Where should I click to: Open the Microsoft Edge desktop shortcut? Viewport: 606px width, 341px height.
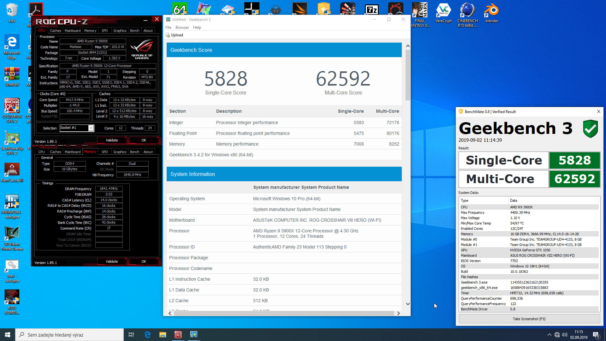pos(12,47)
